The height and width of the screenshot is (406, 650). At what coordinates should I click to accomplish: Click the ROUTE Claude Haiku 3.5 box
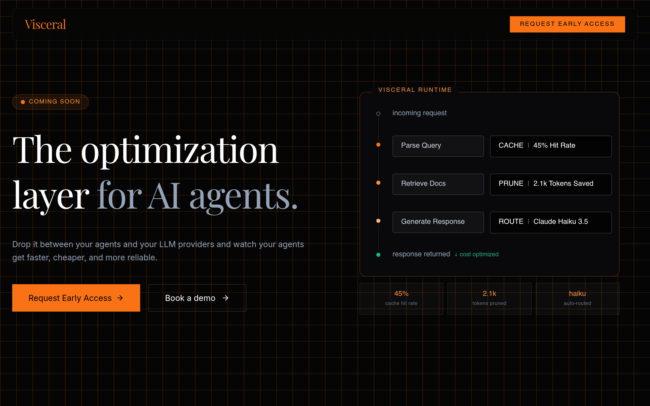pos(551,222)
